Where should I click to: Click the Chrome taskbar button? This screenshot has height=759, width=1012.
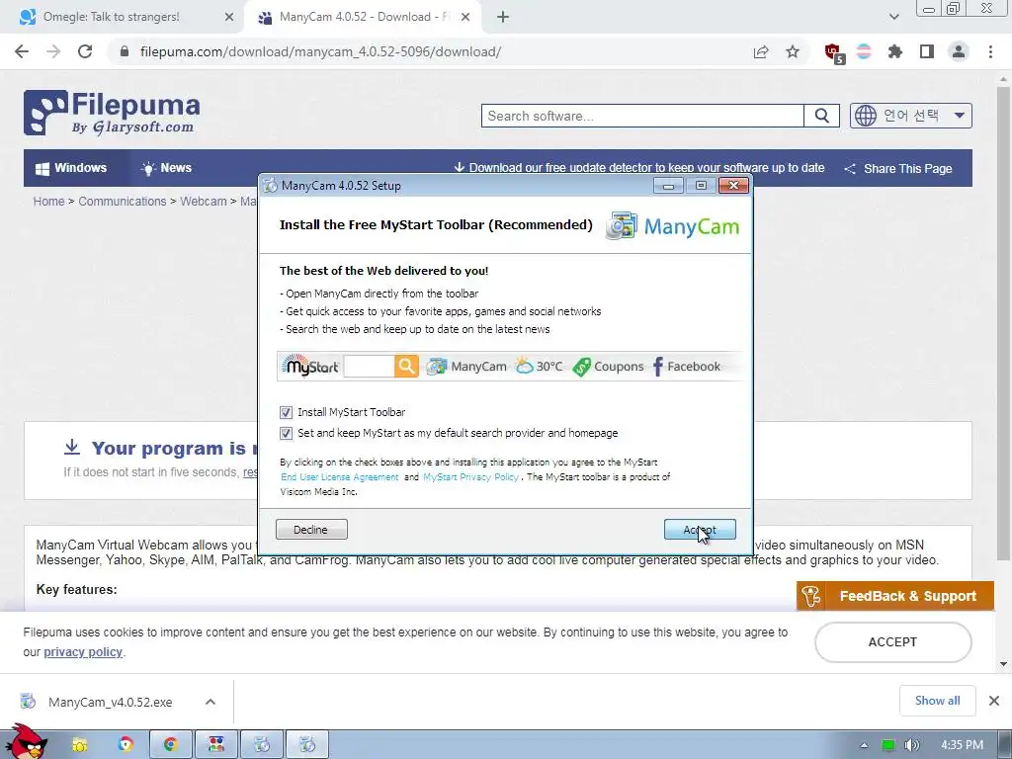pyautogui.click(x=170, y=745)
